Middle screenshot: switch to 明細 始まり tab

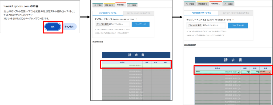[x=109, y=5]
